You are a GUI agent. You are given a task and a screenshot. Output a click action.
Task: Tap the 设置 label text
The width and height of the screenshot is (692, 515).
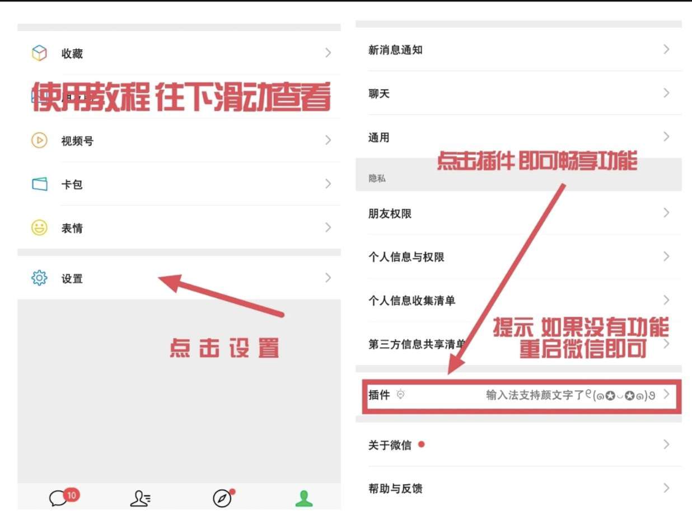coord(72,279)
